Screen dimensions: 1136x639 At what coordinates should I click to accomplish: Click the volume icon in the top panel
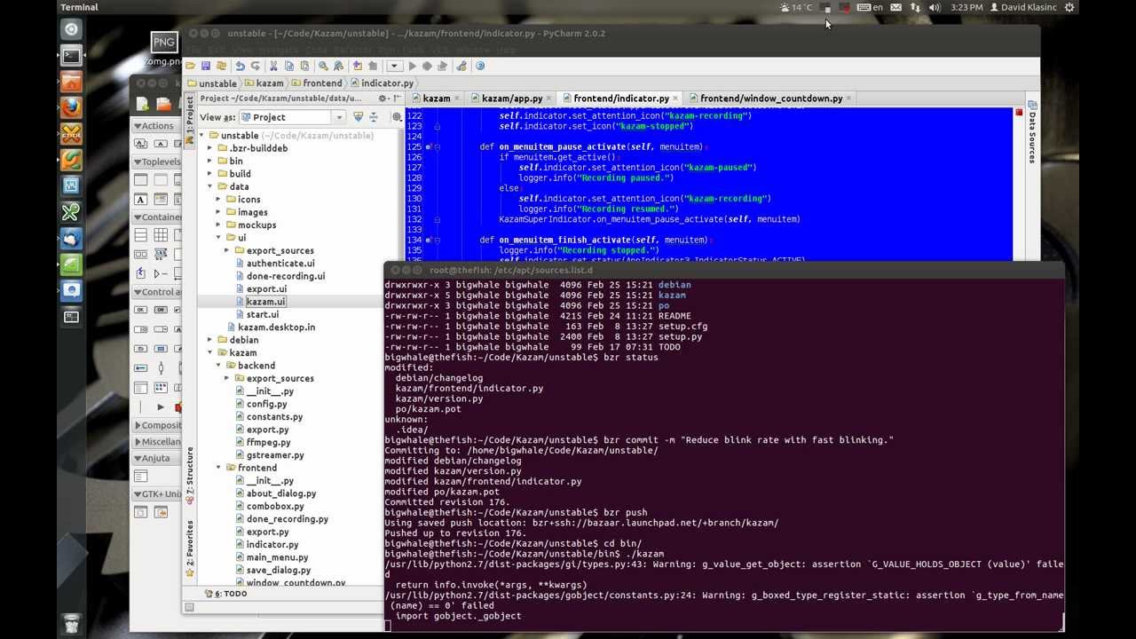click(935, 7)
